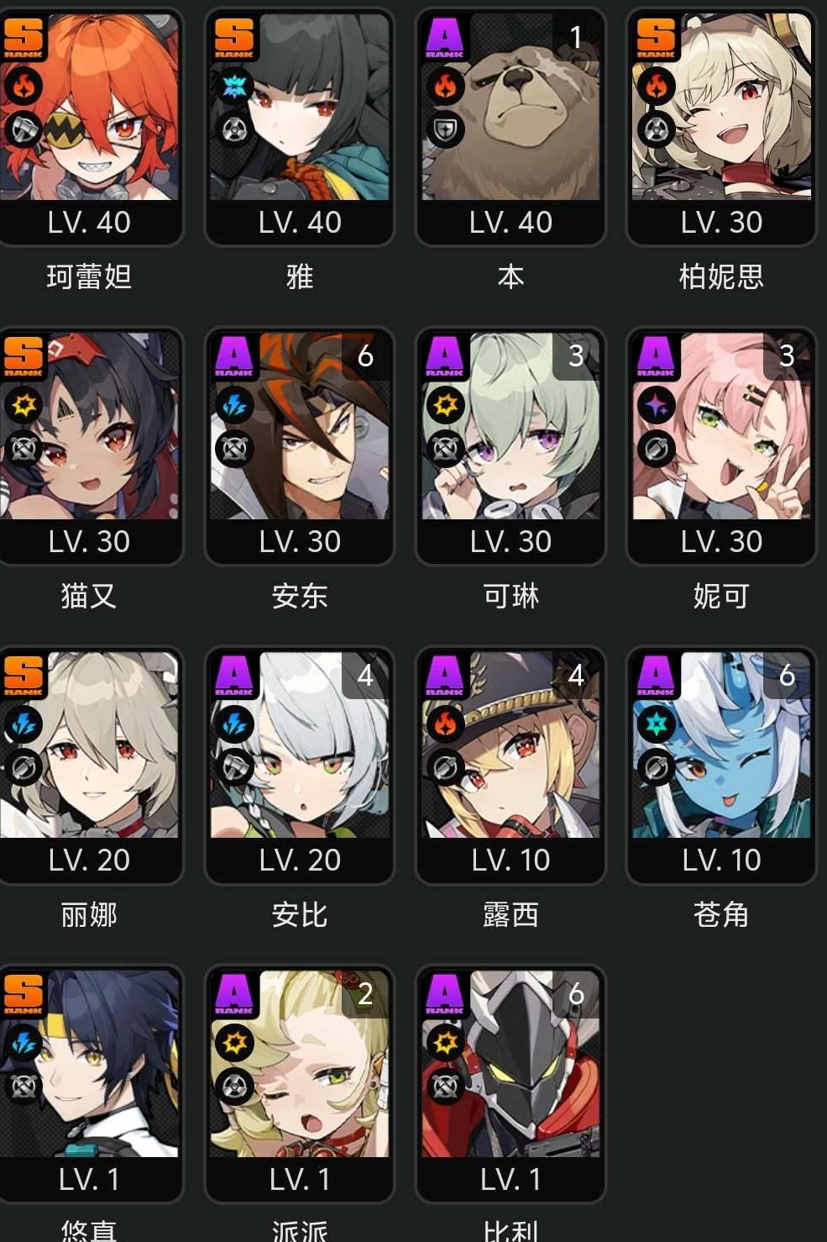Click the frost attribute icon on 雅's card
The height and width of the screenshot is (1242, 827).
(x=234, y=85)
